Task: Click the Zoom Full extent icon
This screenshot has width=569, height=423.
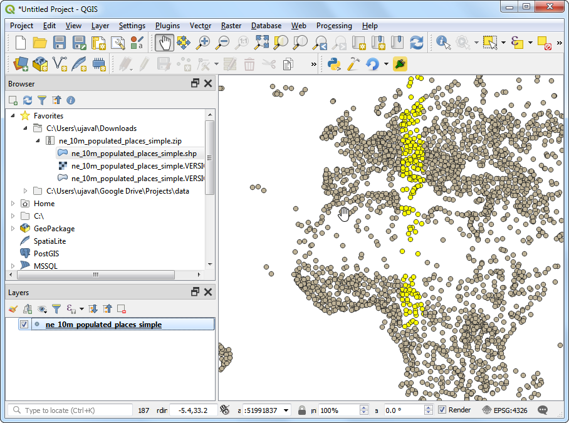Action: click(x=261, y=43)
